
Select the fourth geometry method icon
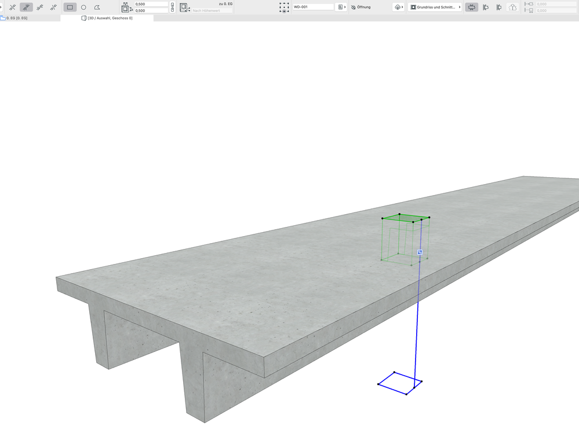[x=53, y=7]
